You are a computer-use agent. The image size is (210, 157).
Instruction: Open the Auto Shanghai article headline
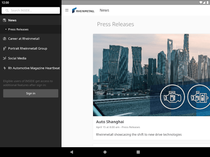[x=110, y=122]
